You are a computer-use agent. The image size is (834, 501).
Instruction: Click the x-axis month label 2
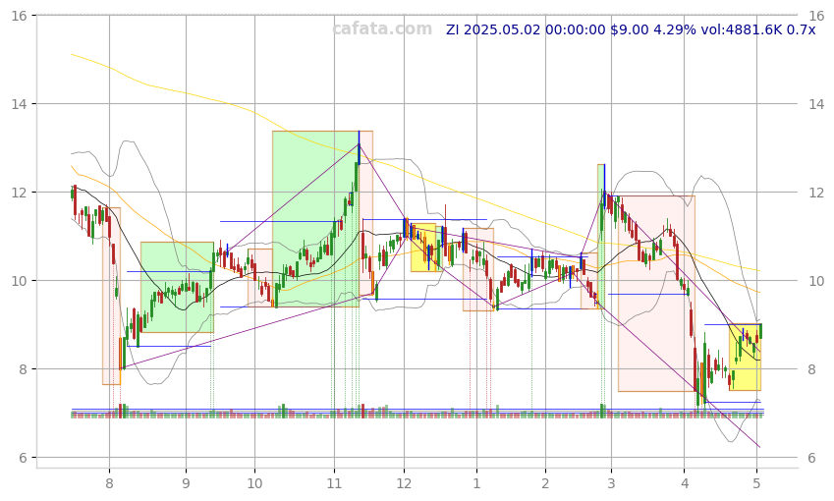[x=546, y=483]
